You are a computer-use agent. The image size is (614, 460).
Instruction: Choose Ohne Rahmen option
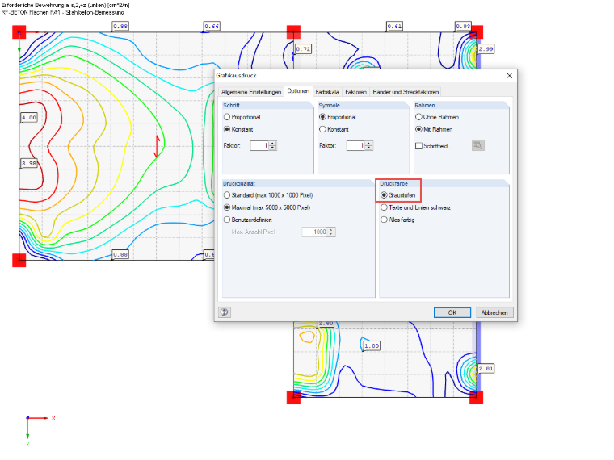[x=437, y=117]
